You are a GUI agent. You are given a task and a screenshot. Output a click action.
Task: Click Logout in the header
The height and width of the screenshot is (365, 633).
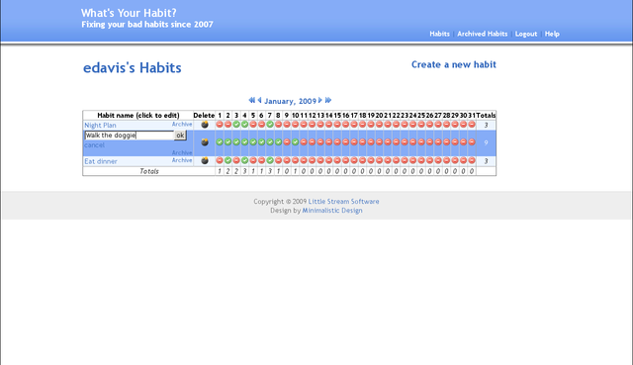[526, 34]
